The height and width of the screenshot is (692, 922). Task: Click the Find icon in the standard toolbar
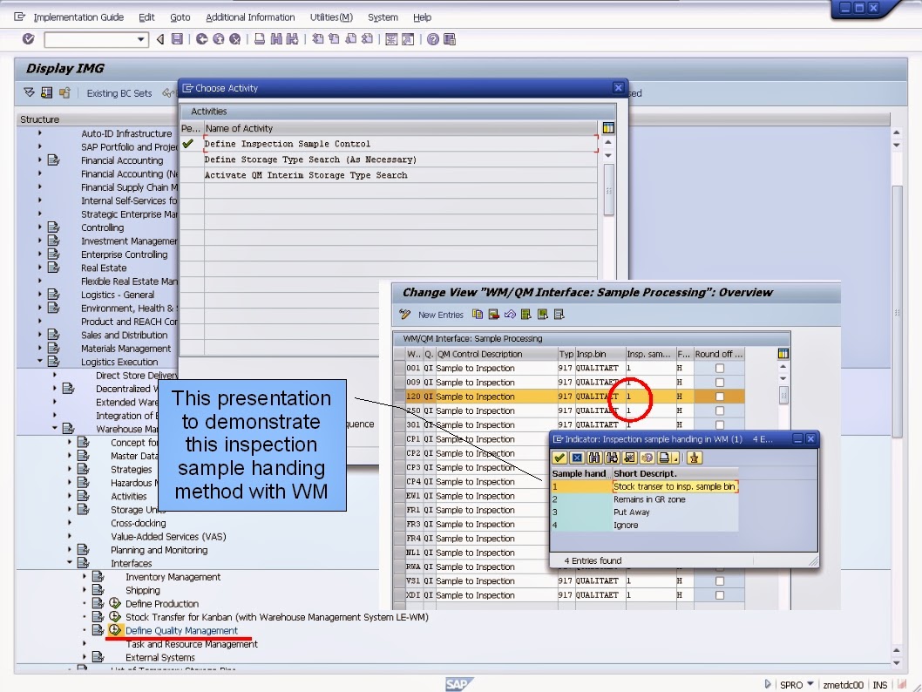tap(275, 38)
